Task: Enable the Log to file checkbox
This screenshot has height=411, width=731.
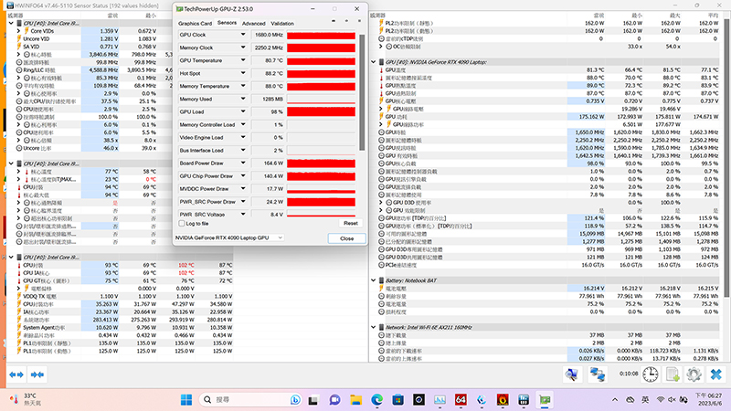Action: (181, 223)
